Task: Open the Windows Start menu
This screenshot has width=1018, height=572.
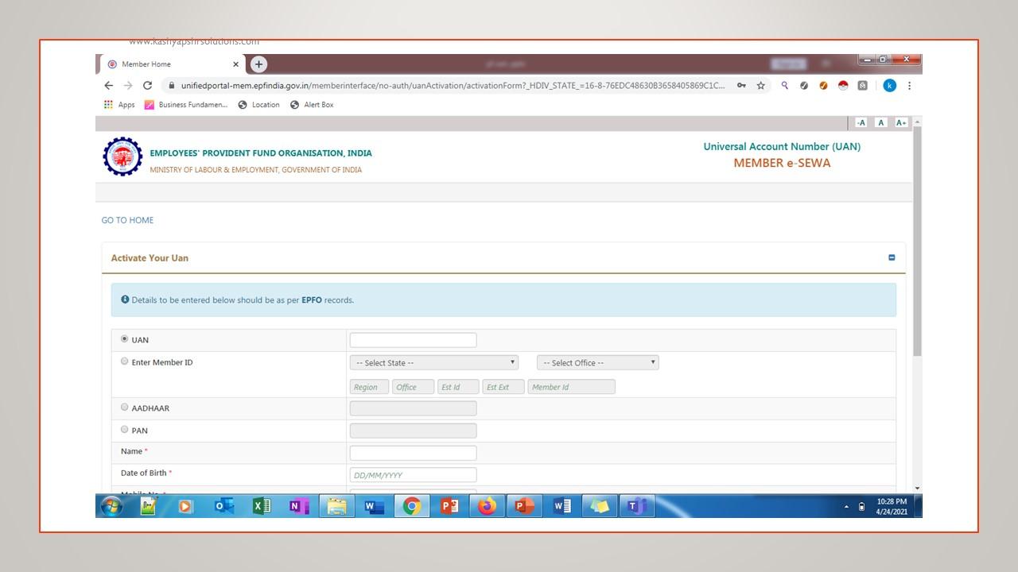Action: [112, 506]
